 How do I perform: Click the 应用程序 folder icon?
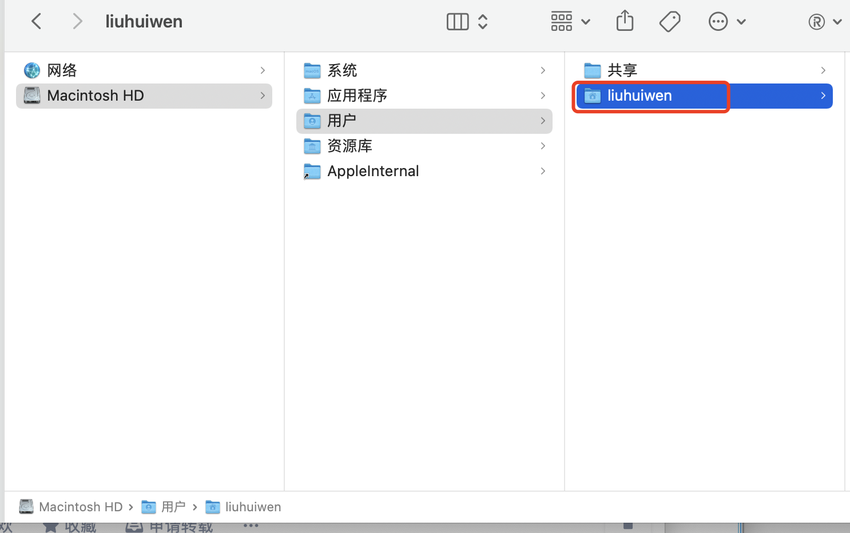312,96
